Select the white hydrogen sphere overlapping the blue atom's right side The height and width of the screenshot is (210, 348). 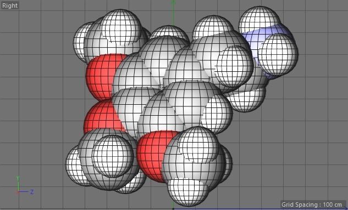278,54
